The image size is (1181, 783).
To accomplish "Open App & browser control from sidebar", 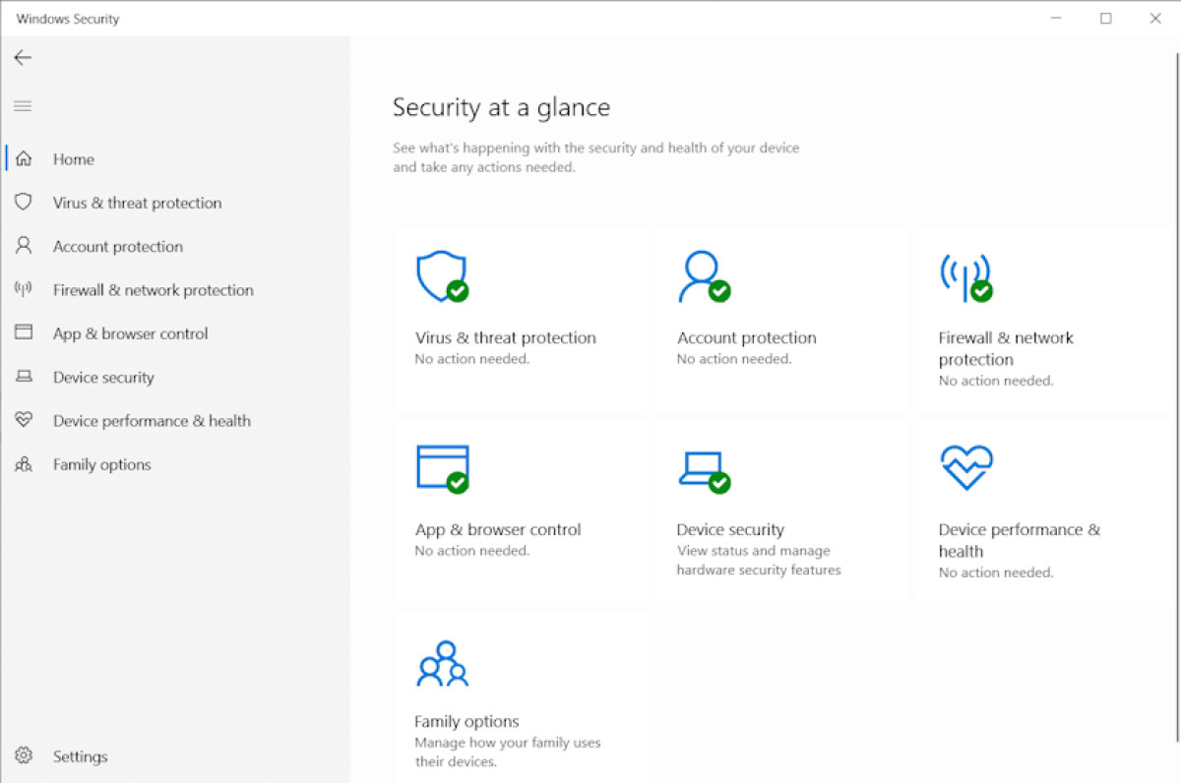I will (131, 333).
